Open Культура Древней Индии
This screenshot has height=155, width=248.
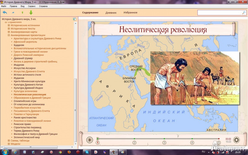coord(28,88)
